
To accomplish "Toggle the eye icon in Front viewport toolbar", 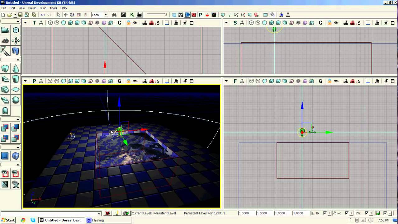I will click(x=336, y=81).
